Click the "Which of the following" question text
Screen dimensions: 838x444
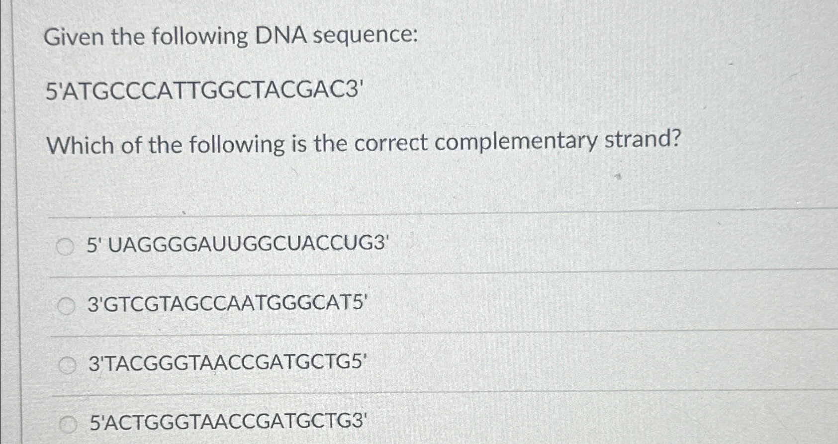(364, 144)
